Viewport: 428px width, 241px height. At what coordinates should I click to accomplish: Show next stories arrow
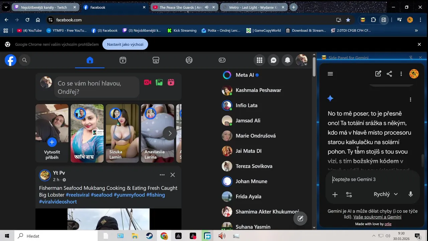pyautogui.click(x=170, y=133)
